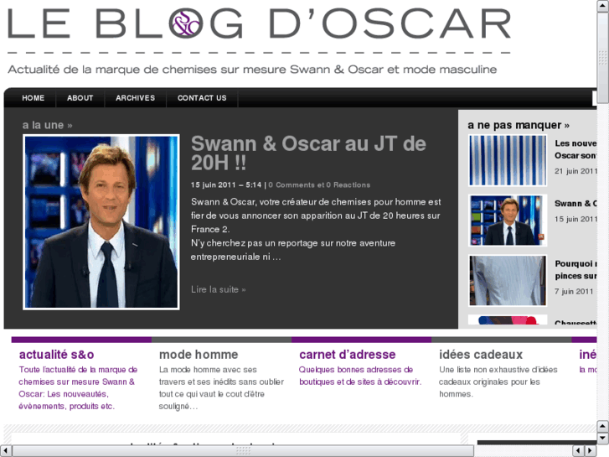
Task: Click the upper scroll-up arrow near bottom of scrollbar
Action: 603,426
